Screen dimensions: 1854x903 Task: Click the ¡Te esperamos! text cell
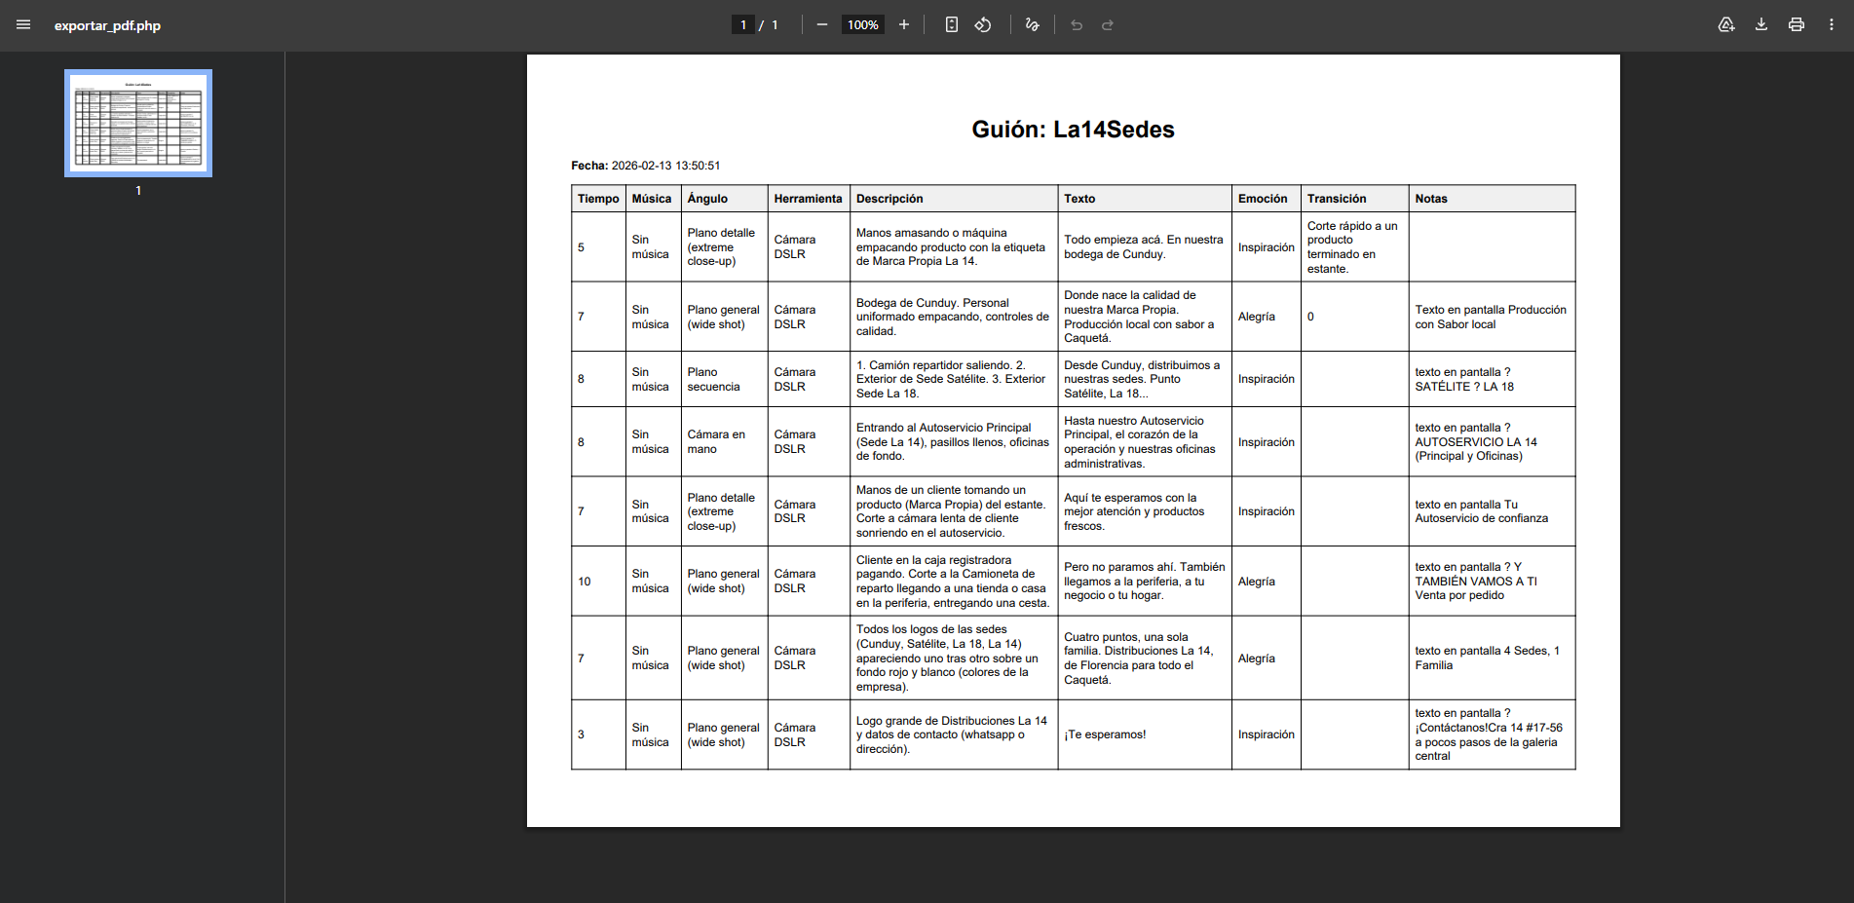click(1105, 734)
